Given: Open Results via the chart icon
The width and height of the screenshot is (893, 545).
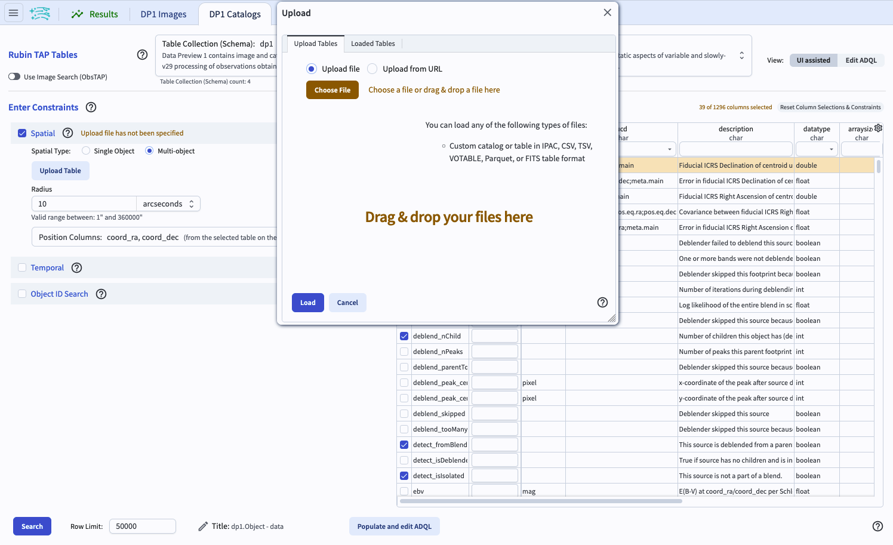Looking at the screenshot, I should tap(94, 14).
